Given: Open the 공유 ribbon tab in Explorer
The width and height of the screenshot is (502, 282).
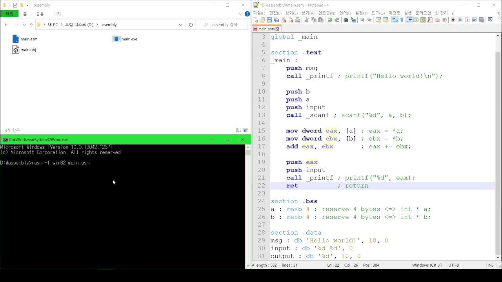Looking at the screenshot, I should [40, 14].
